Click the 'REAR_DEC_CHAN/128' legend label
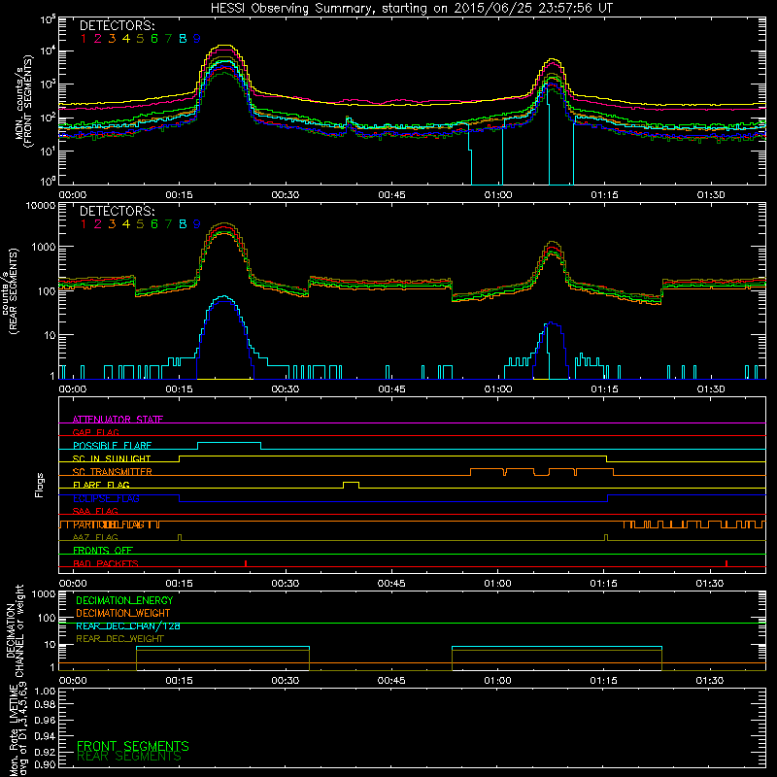 (x=128, y=625)
